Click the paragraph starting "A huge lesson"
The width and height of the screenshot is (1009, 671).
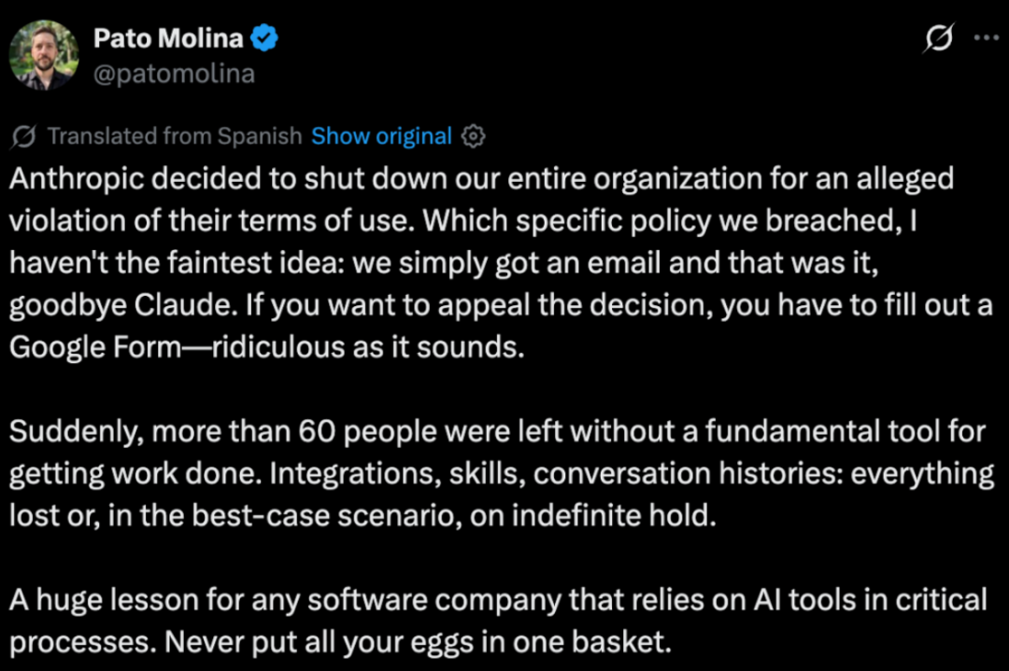tap(497, 599)
